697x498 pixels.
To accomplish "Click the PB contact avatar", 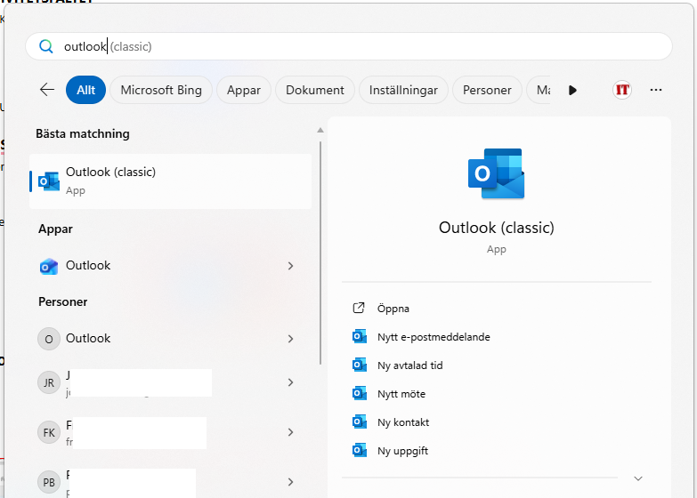I will [49, 482].
